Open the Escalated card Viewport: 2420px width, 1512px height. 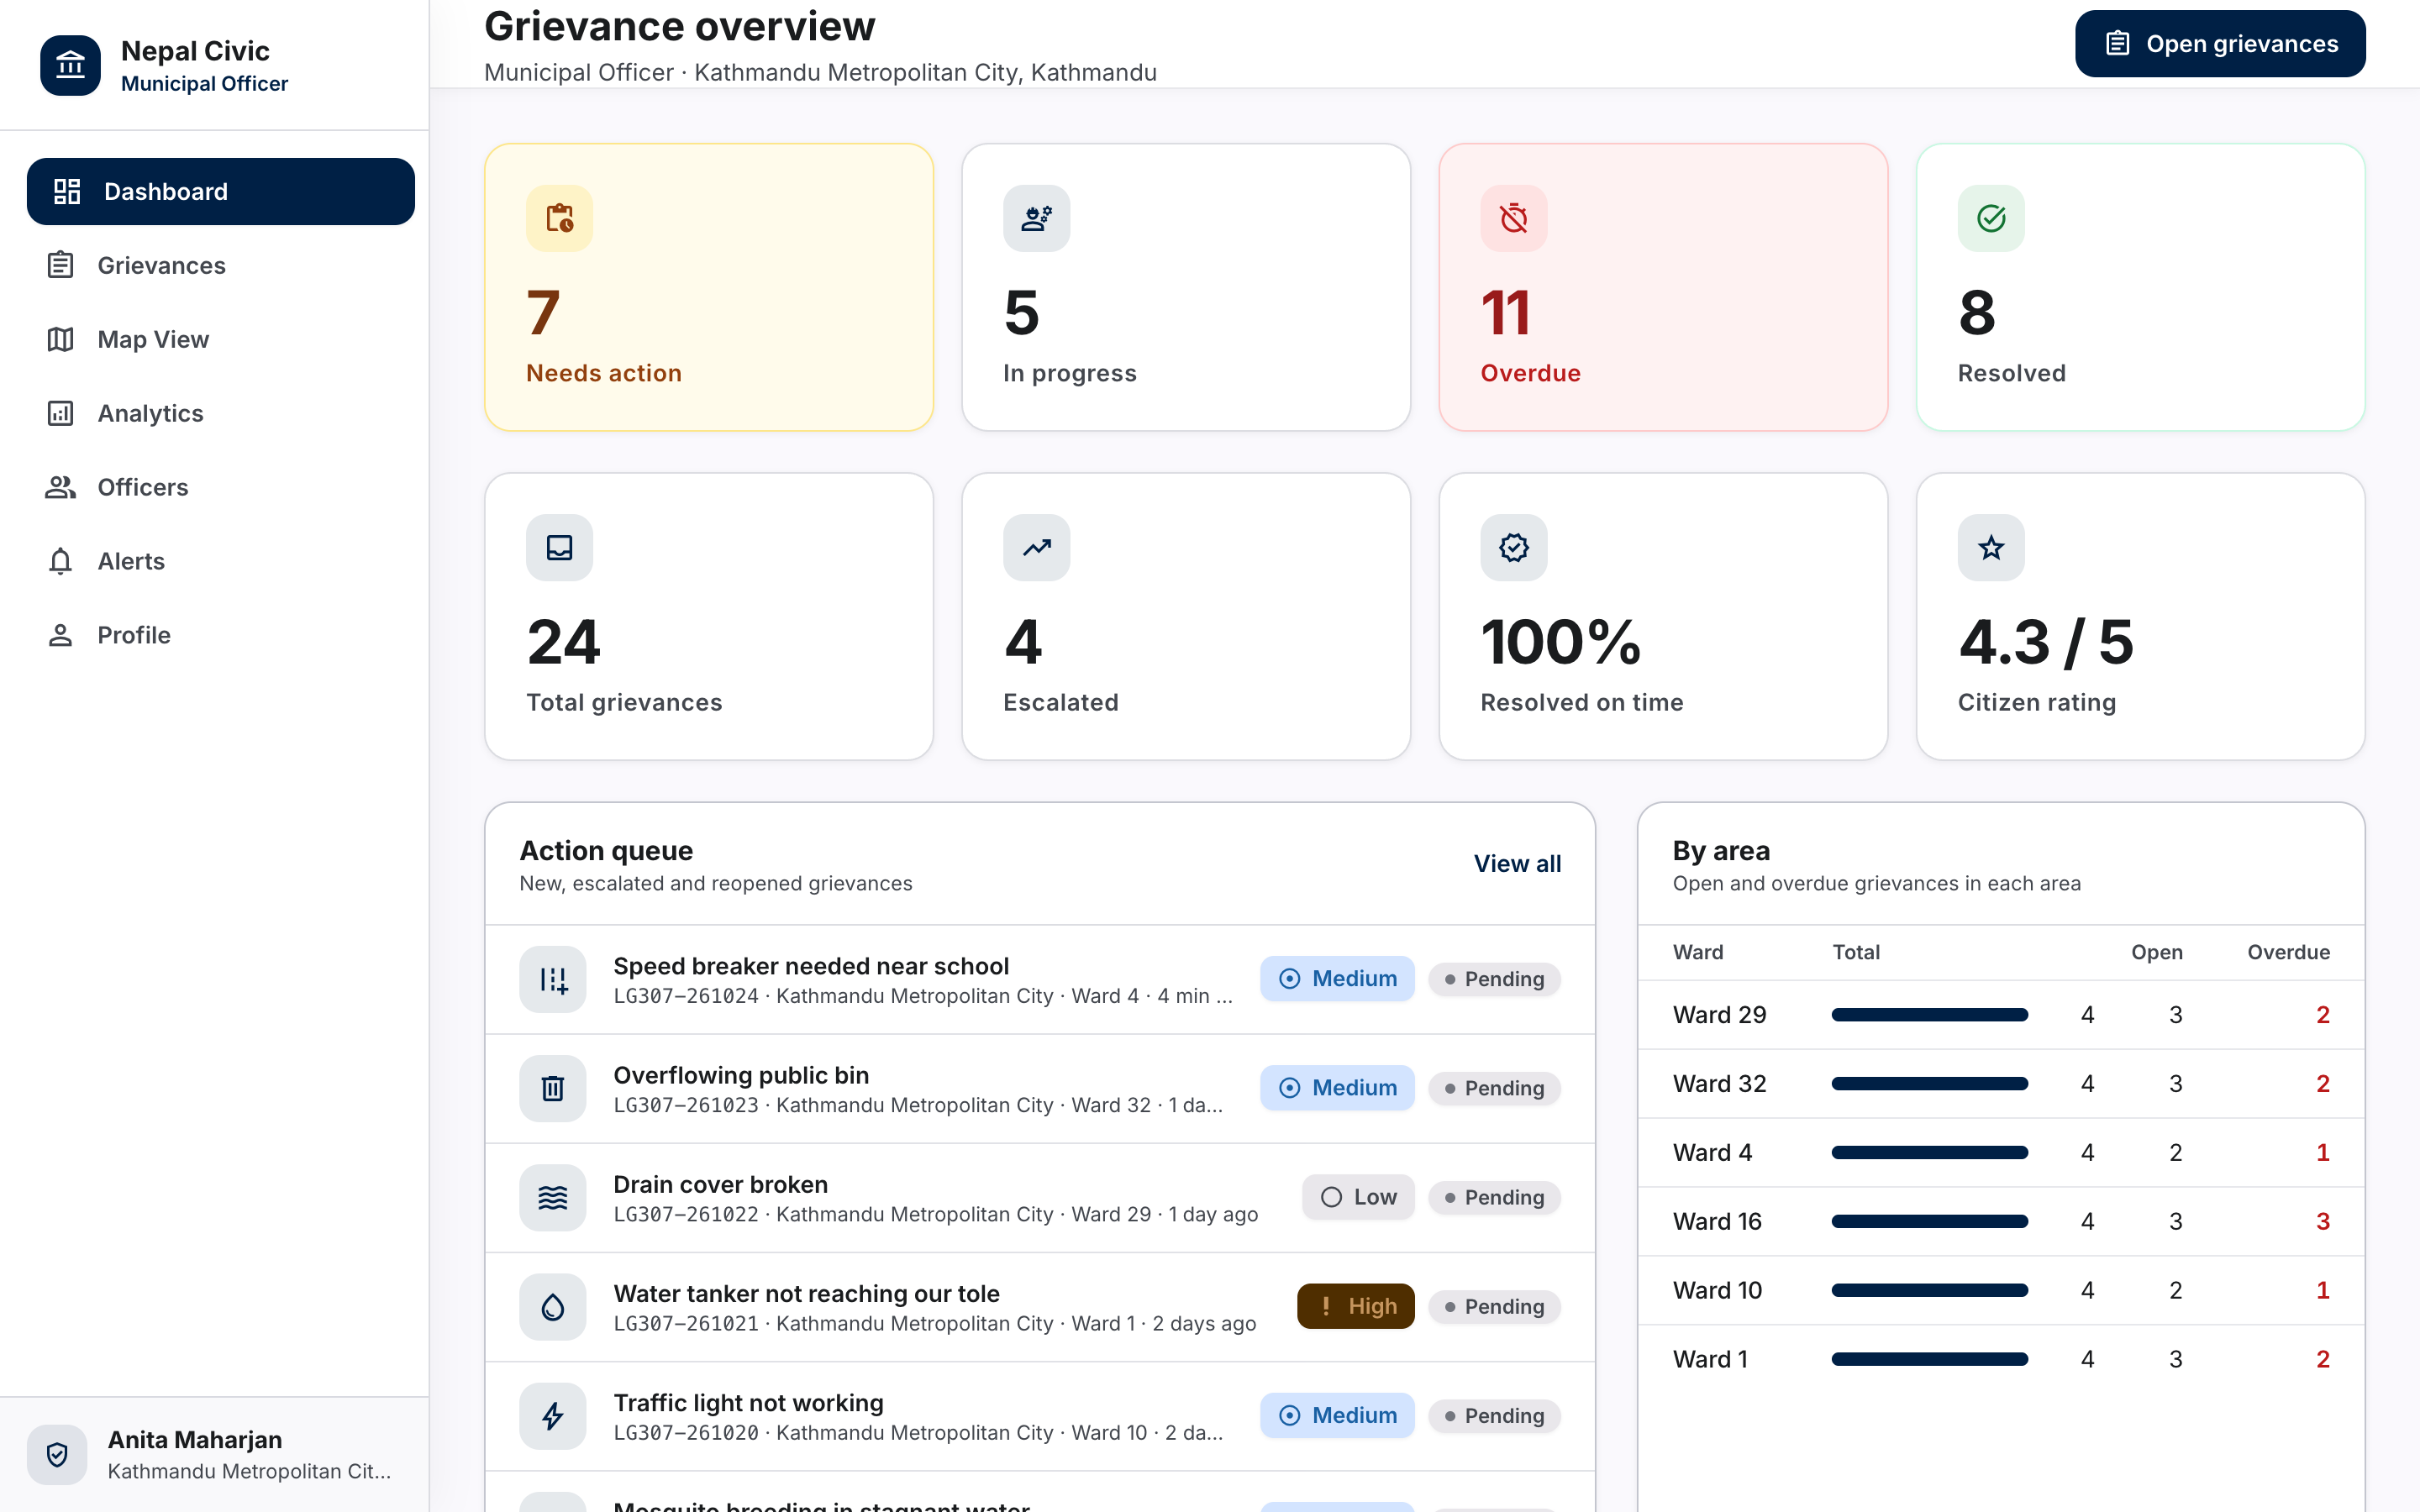1185,616
